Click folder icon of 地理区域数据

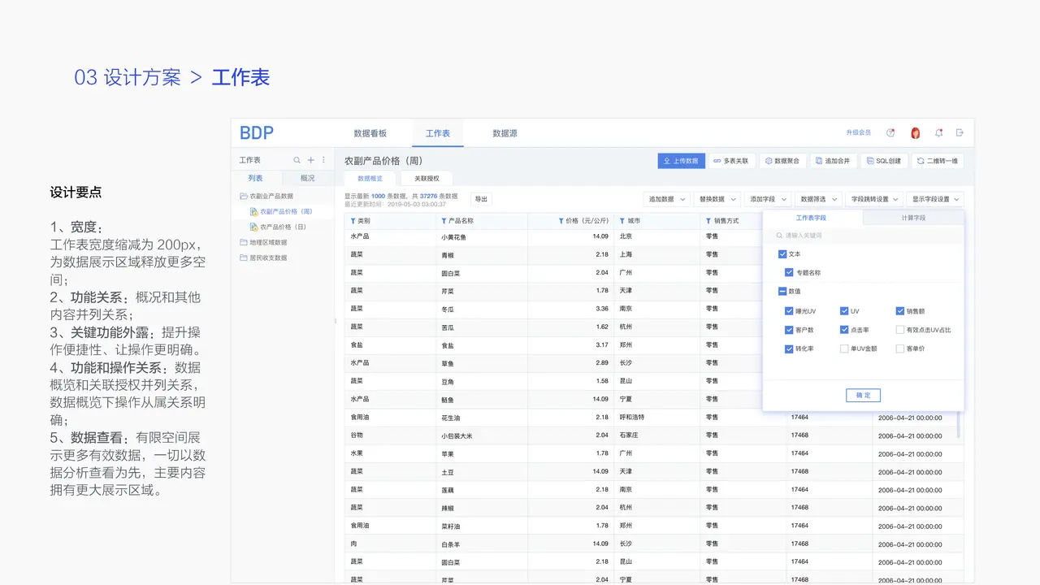point(243,242)
